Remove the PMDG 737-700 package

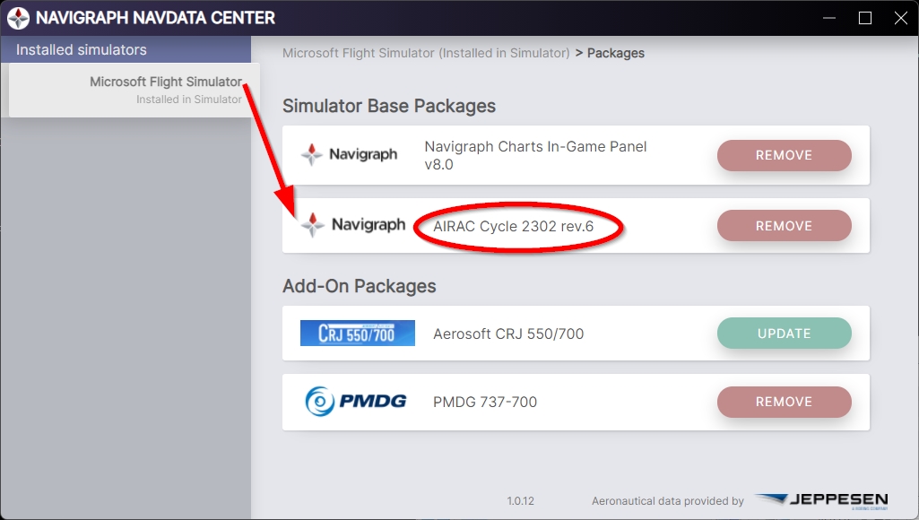coord(785,402)
